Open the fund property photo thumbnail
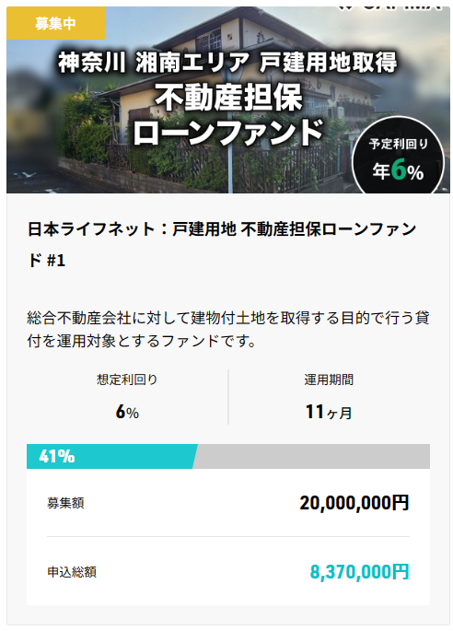The width and height of the screenshot is (453, 631). 228,99
